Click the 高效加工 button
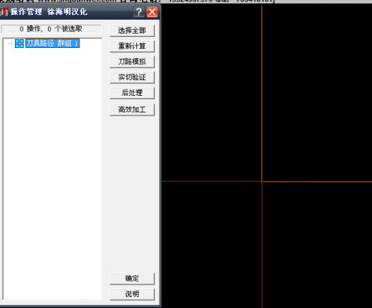 [132, 110]
